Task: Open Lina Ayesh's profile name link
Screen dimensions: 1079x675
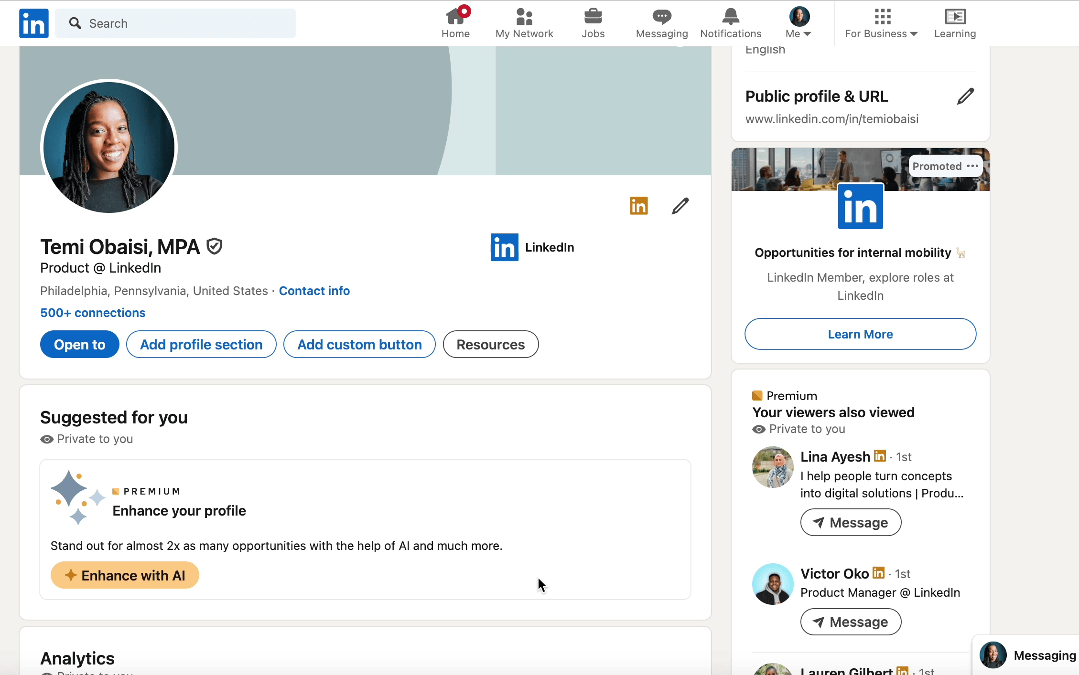Action: [x=835, y=457]
